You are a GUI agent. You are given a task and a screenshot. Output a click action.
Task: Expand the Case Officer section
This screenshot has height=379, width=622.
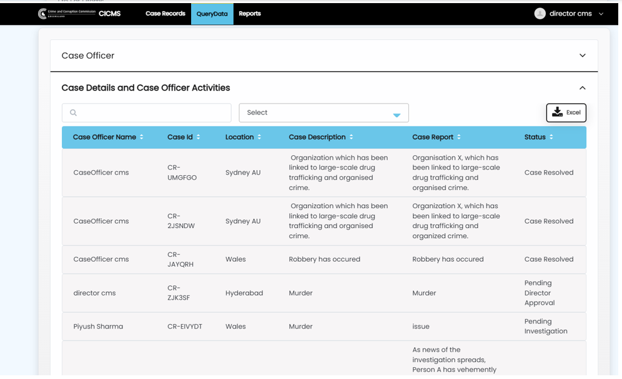(582, 55)
